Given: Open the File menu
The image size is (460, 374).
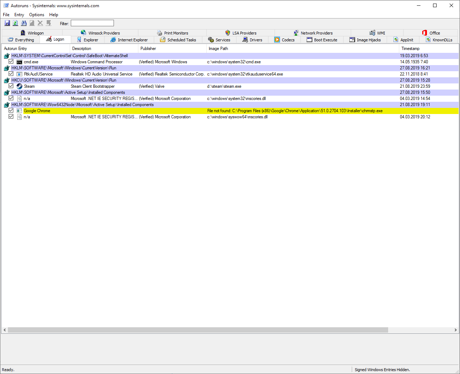Looking at the screenshot, I should (6, 15).
